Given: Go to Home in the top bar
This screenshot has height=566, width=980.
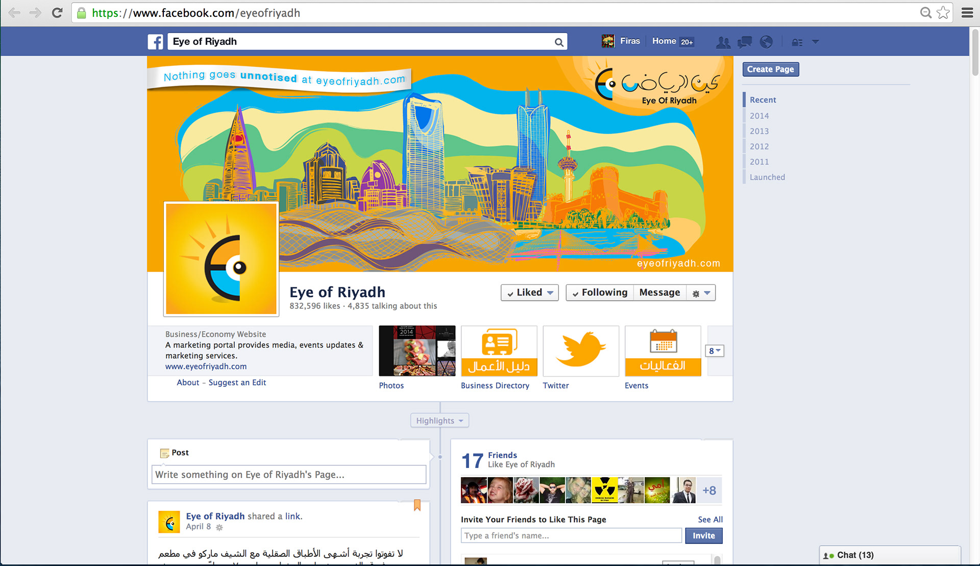Looking at the screenshot, I should click(x=664, y=41).
